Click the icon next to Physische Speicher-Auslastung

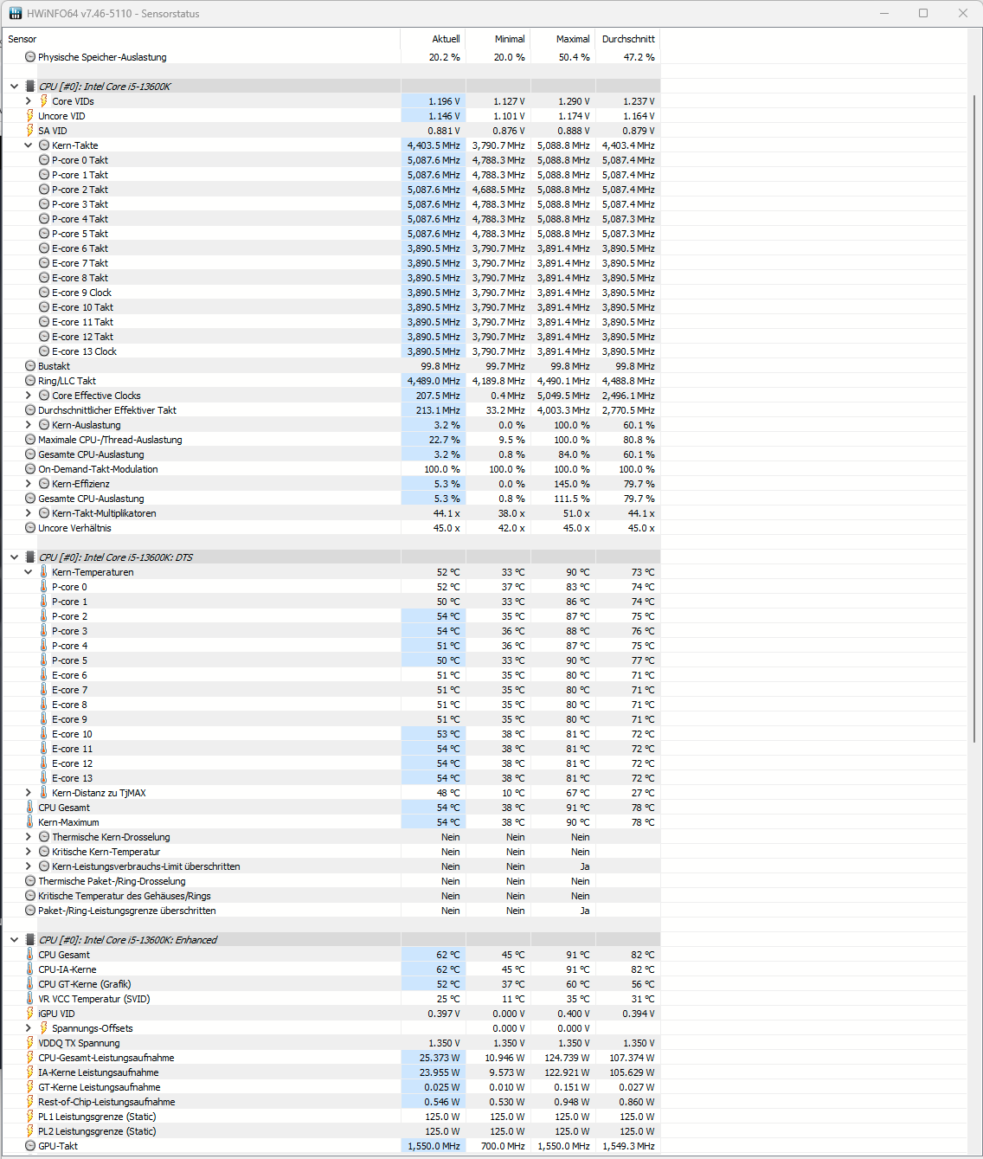(x=30, y=57)
